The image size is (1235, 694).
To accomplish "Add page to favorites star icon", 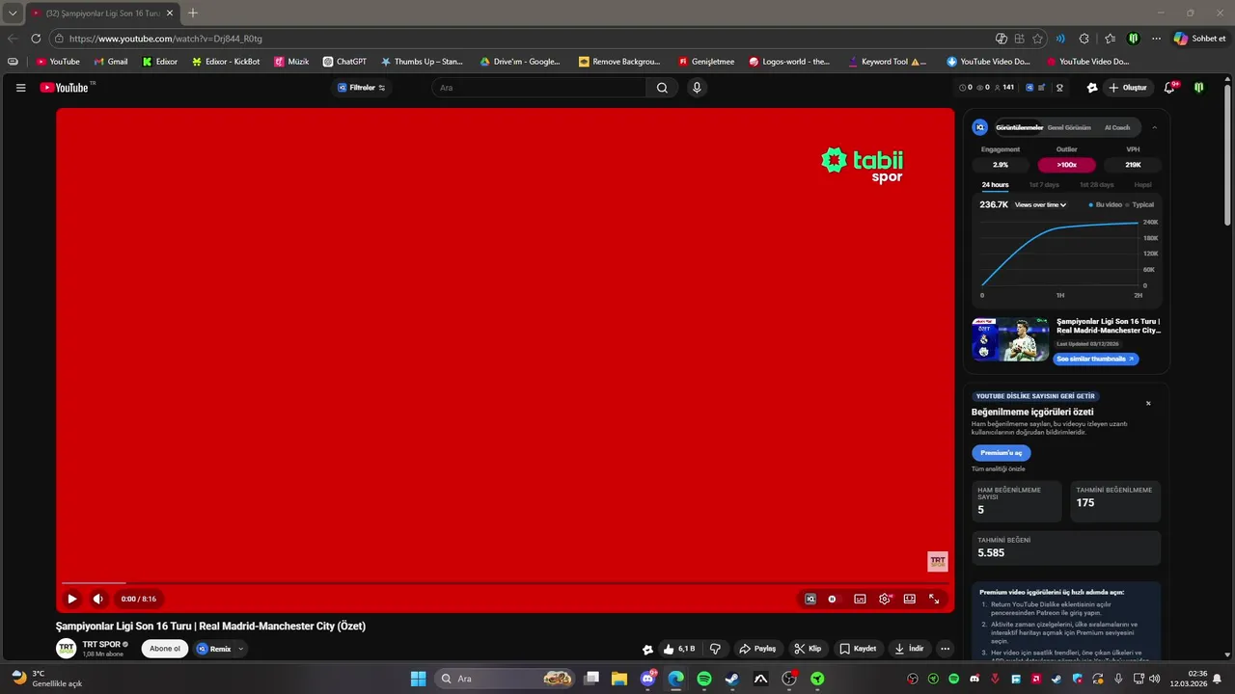I will 1037,39.
